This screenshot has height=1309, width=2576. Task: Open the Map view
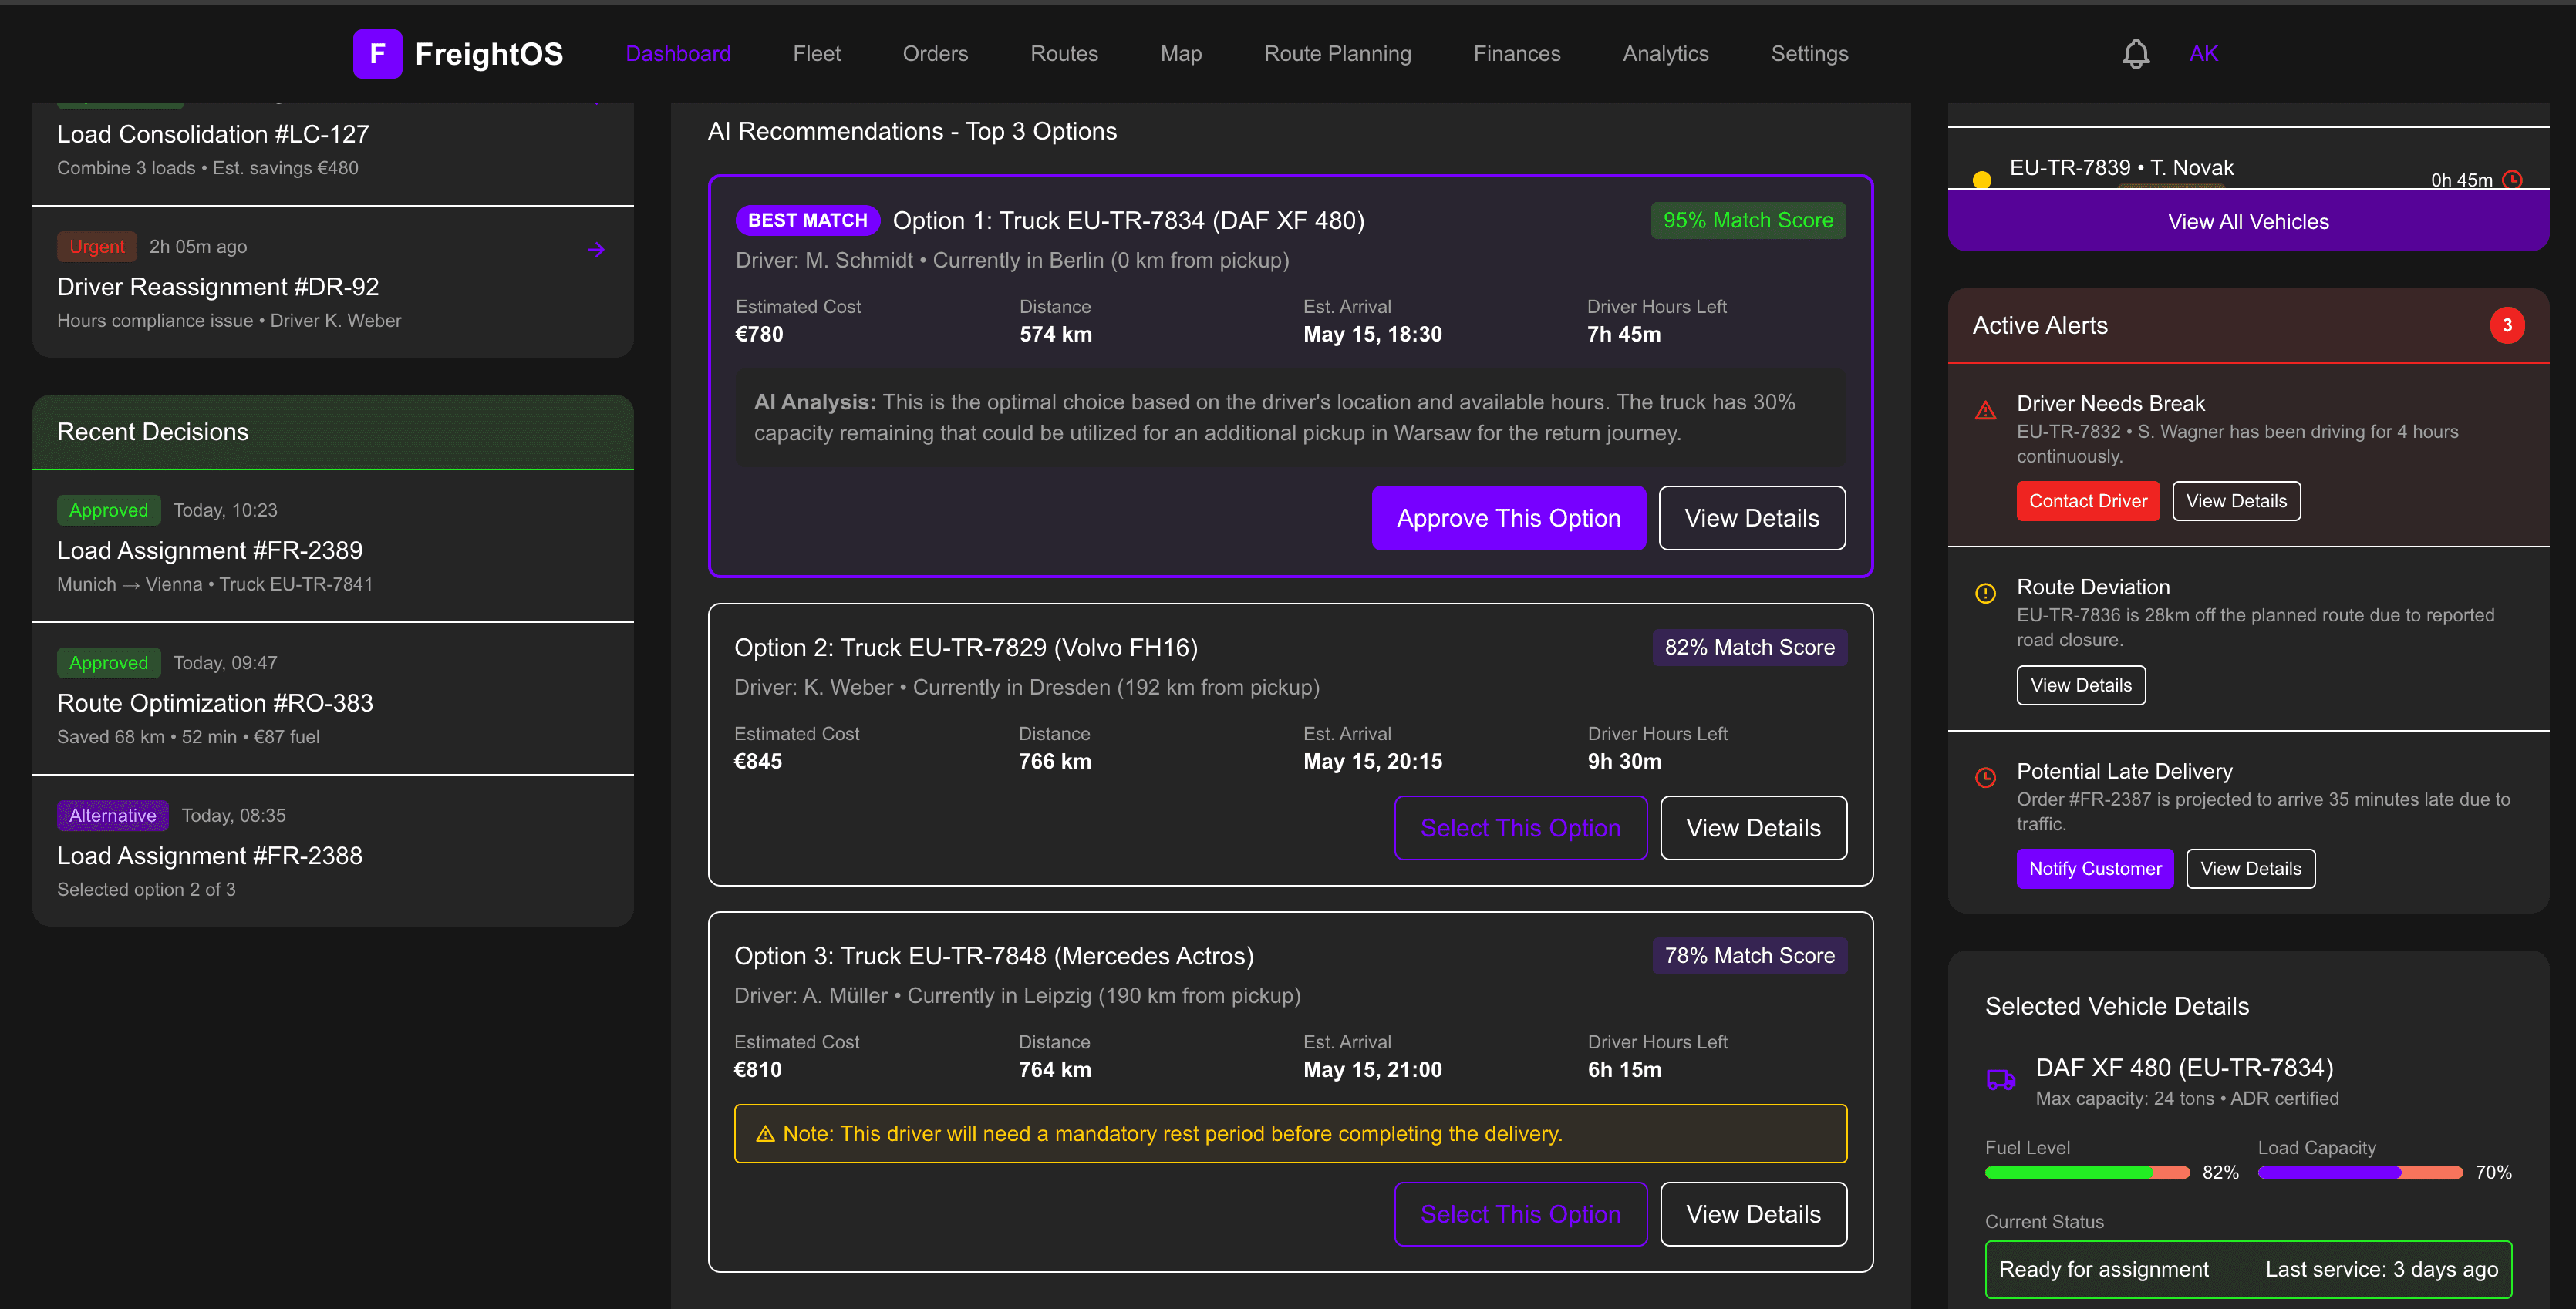[1181, 54]
